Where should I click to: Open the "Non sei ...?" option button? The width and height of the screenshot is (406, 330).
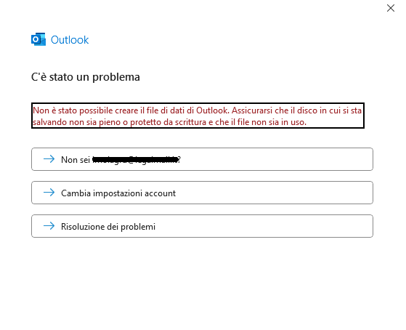point(202,159)
